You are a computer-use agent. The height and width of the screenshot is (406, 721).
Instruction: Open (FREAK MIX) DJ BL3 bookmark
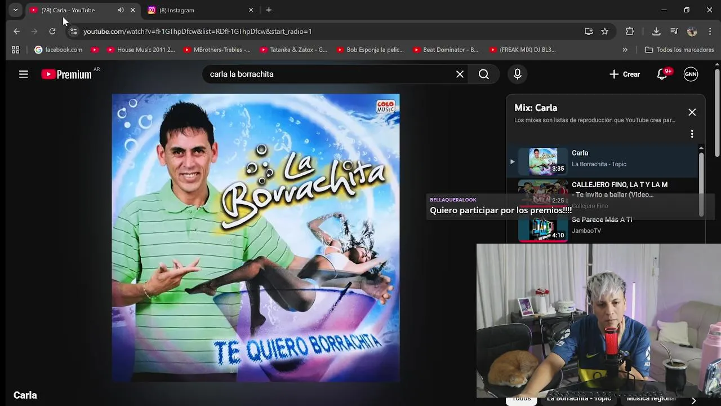tap(523, 50)
